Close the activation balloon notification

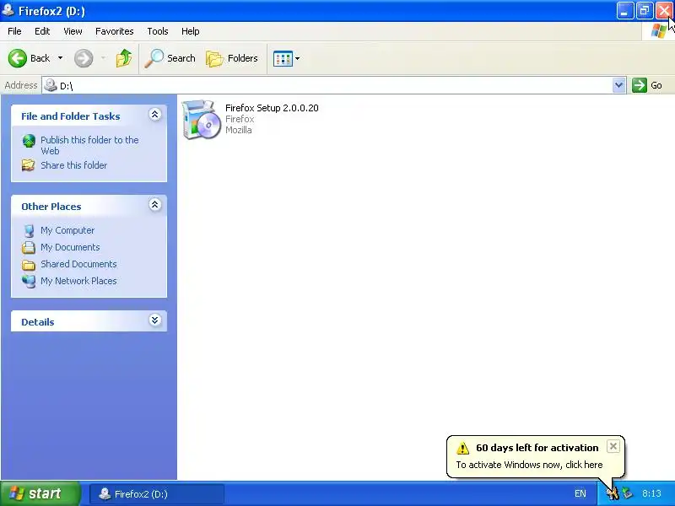tap(613, 446)
